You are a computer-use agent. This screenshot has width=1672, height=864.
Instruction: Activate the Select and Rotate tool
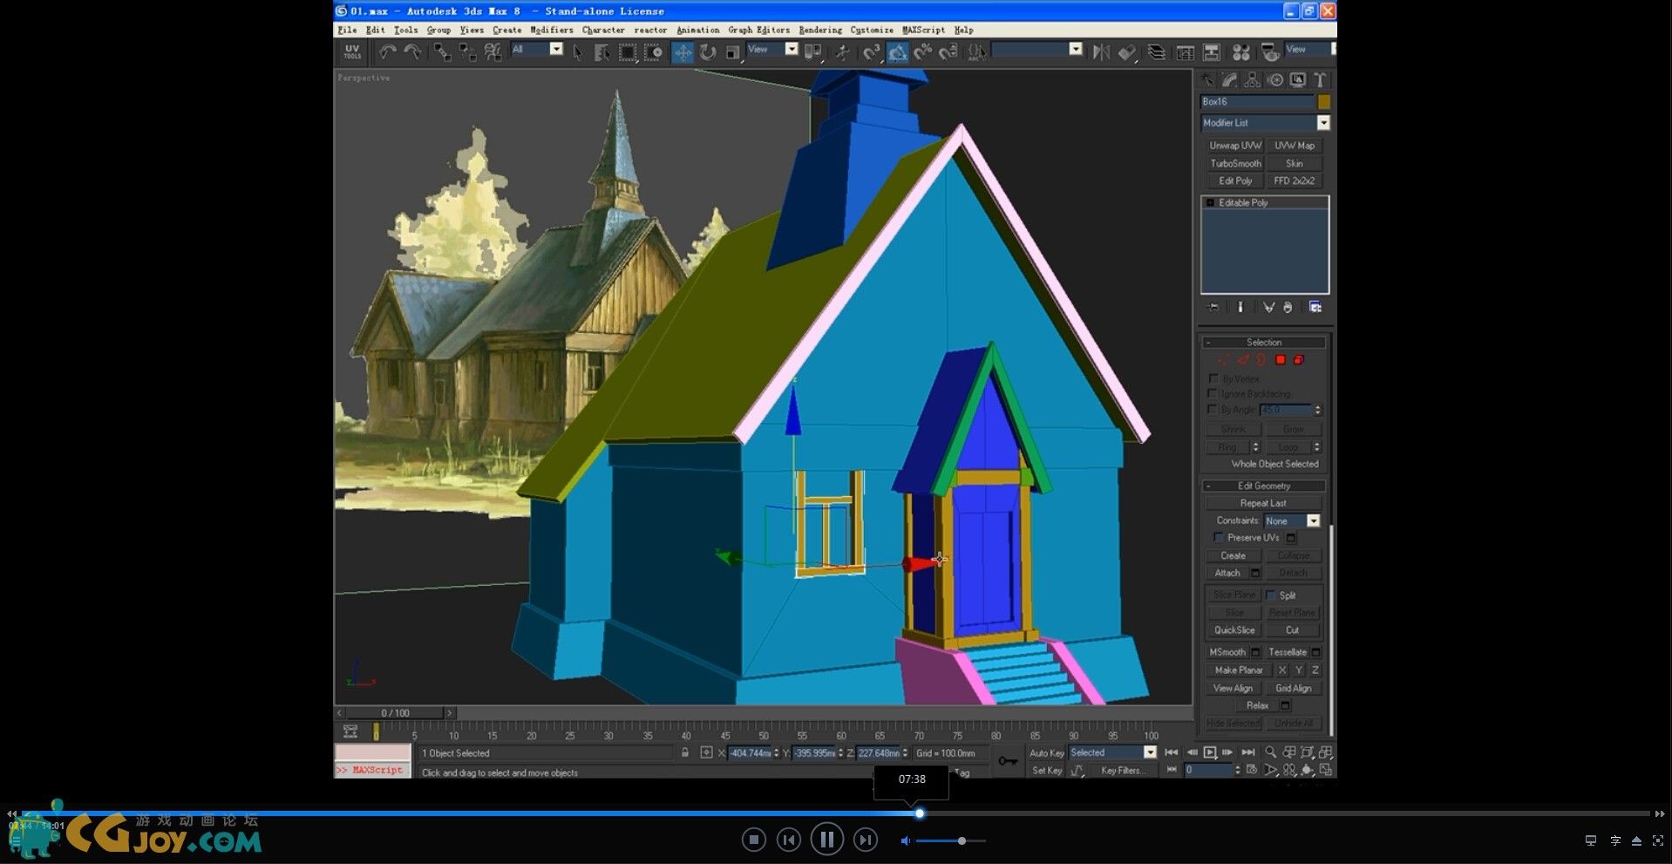[708, 52]
